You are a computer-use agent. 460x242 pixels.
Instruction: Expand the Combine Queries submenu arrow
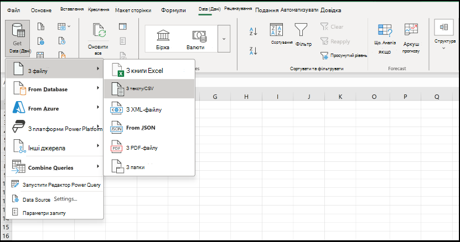coord(97,166)
